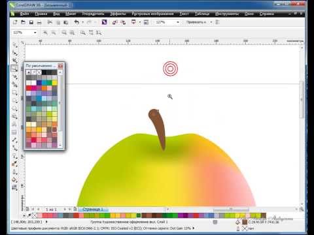Select the Pick tool in the toolbox
The width and height of the screenshot is (314, 235).
[x=14, y=45]
